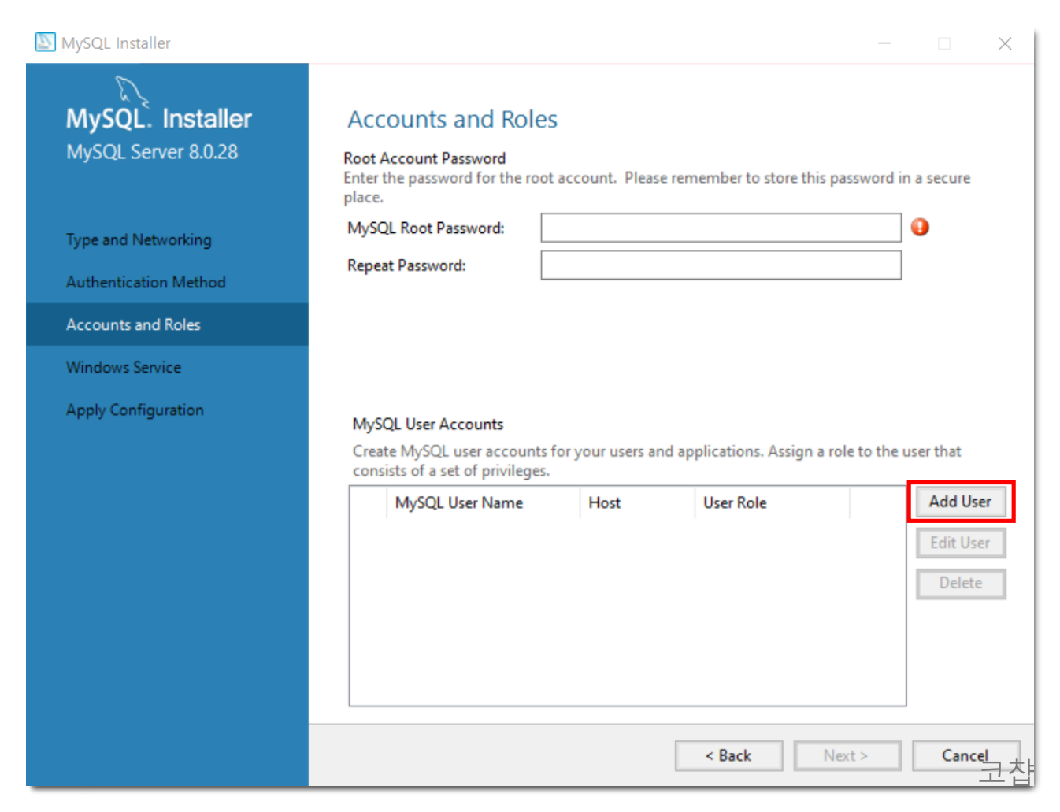The width and height of the screenshot is (1060, 812).
Task: Click the MySQL dolphin logo in sidebar
Action: point(132,91)
